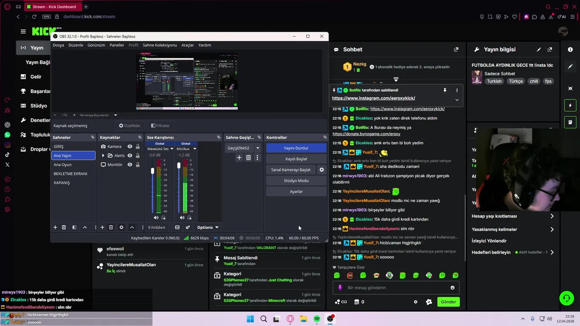Open Masaüstü Ses channel dropdown arrow

(x=172, y=149)
